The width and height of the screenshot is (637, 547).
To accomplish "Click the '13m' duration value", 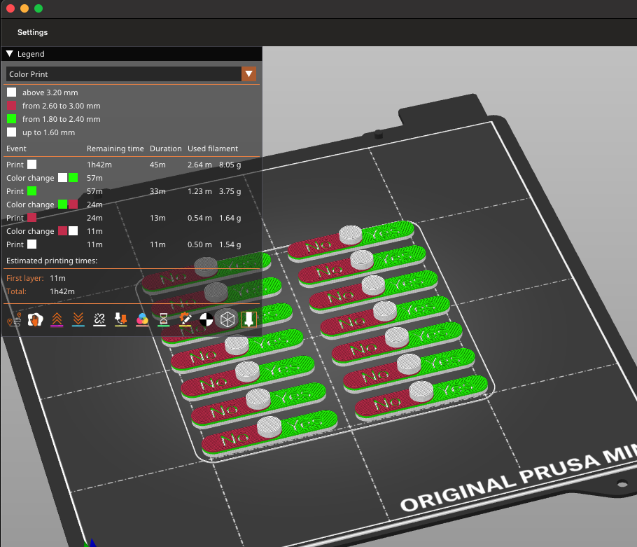I will pos(157,219).
